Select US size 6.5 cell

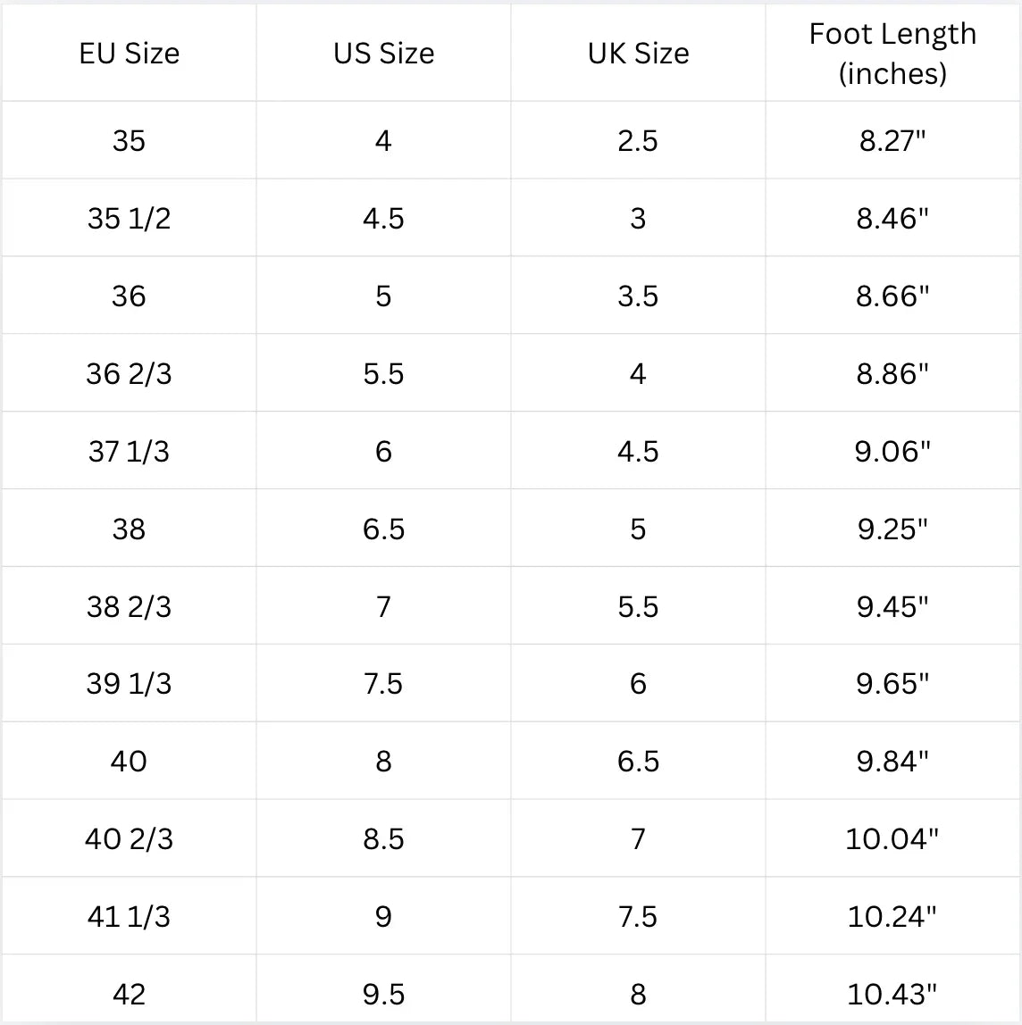[383, 529]
